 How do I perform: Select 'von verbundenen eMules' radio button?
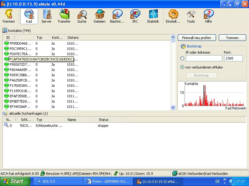tap(182, 67)
